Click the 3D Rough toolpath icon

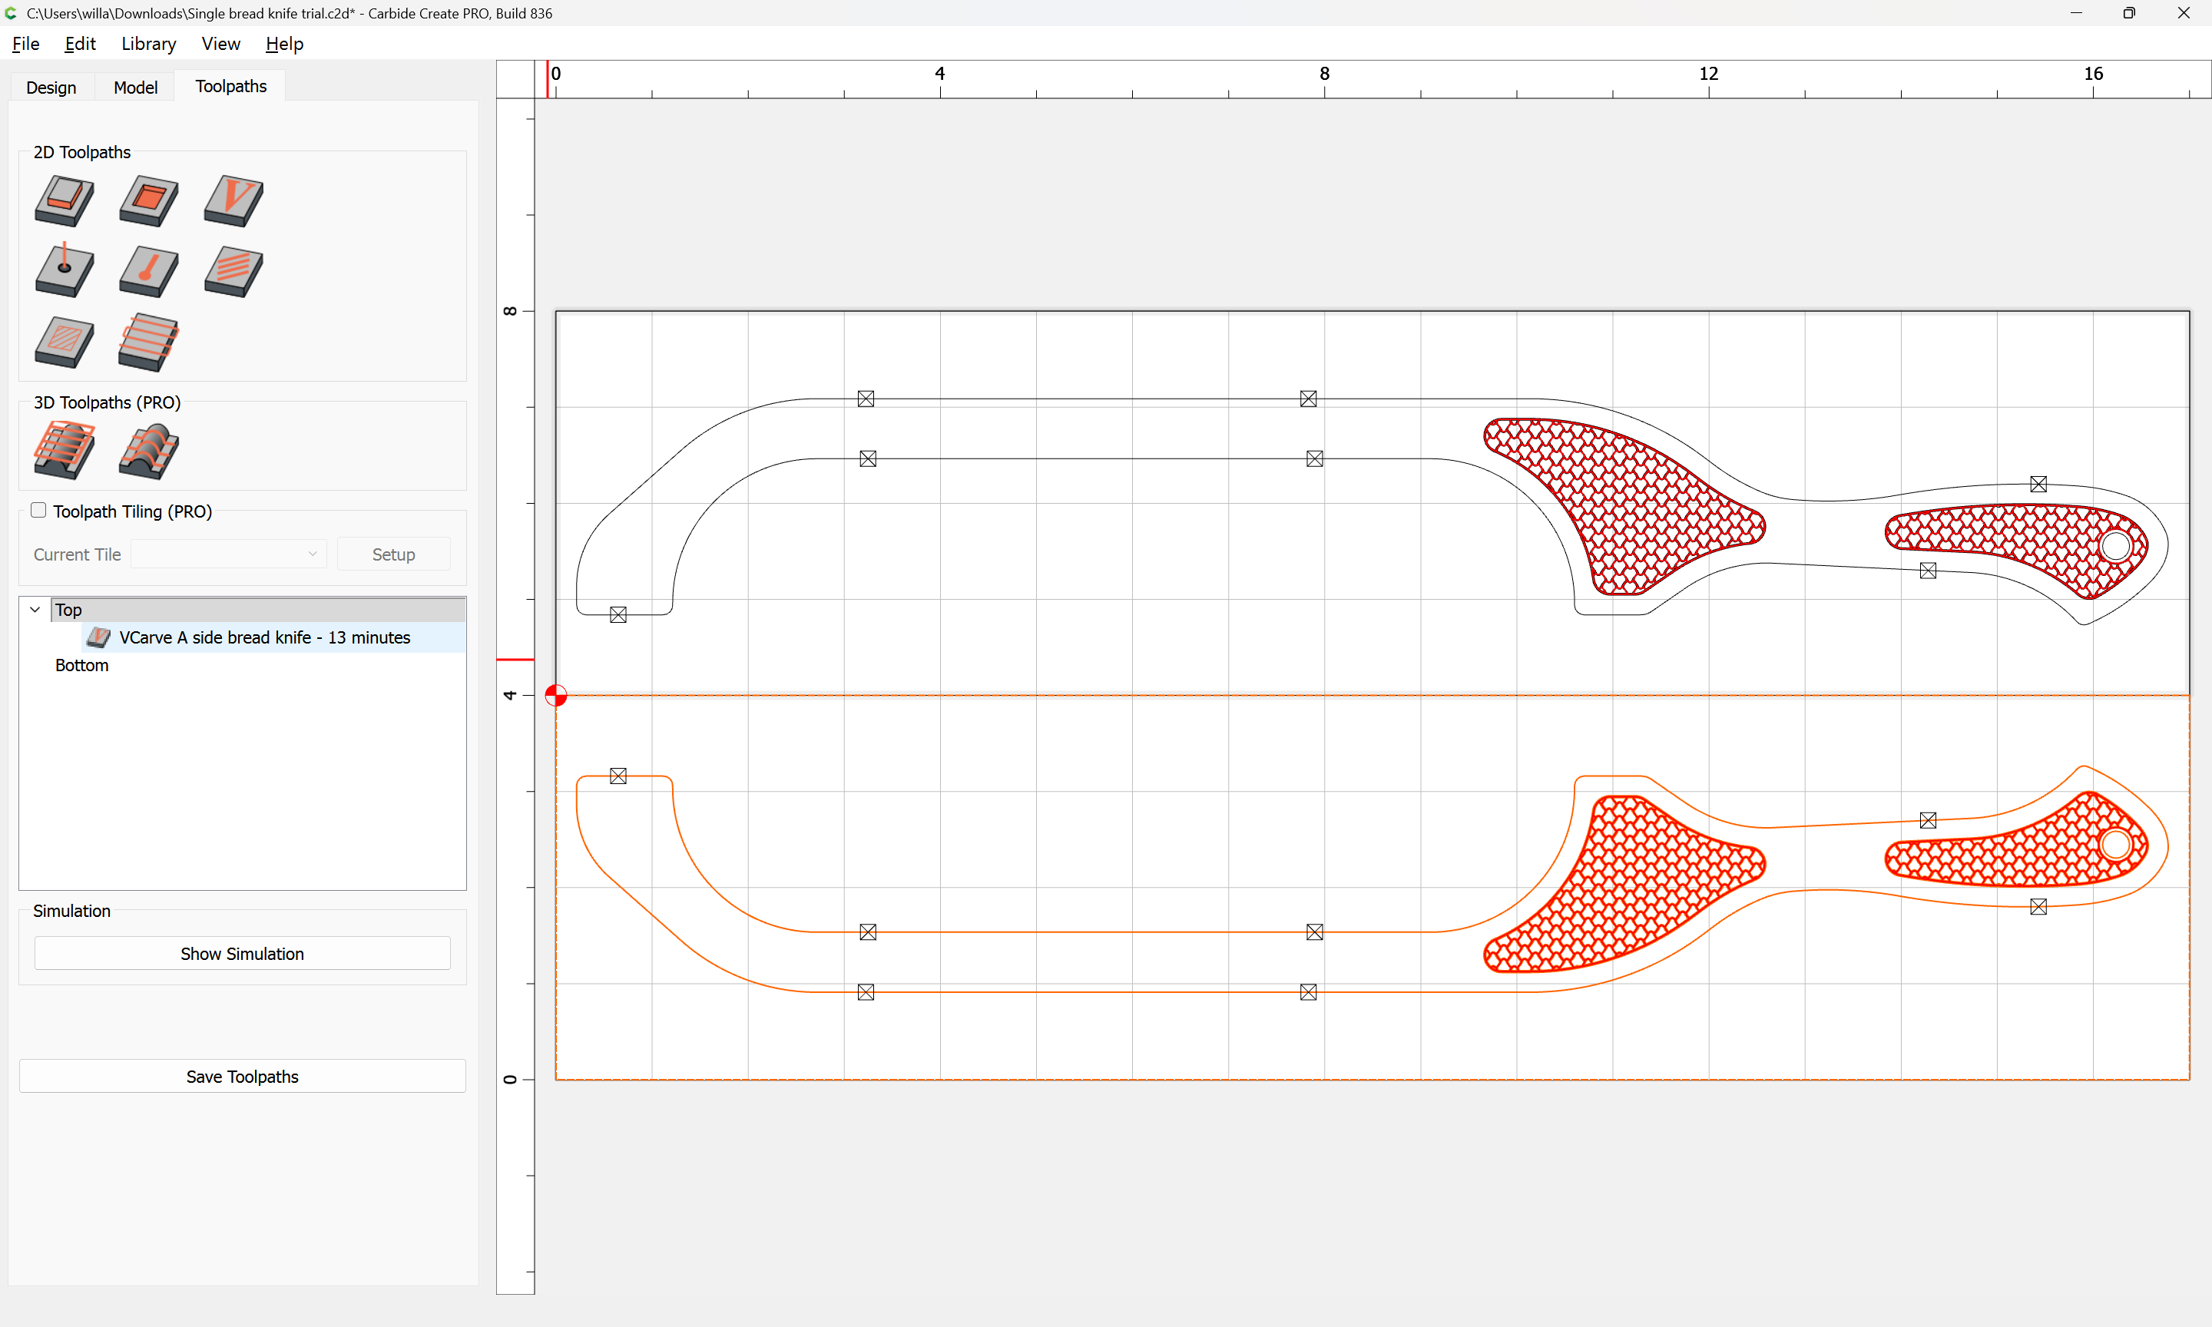64,450
